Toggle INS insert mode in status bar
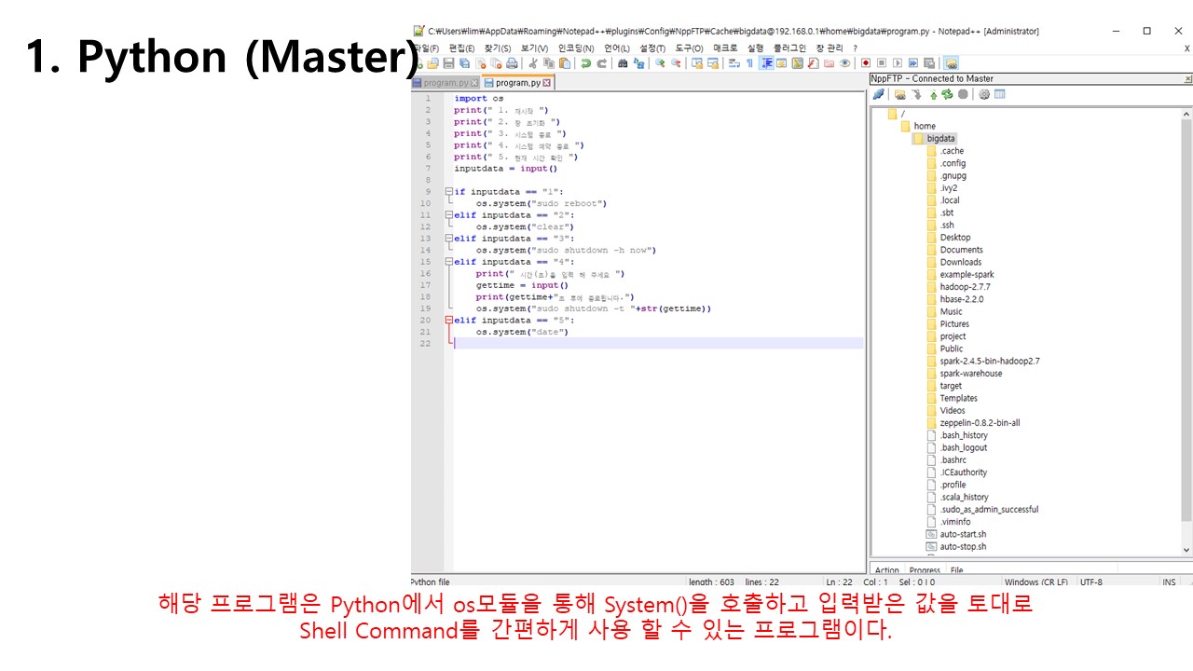 1169,582
